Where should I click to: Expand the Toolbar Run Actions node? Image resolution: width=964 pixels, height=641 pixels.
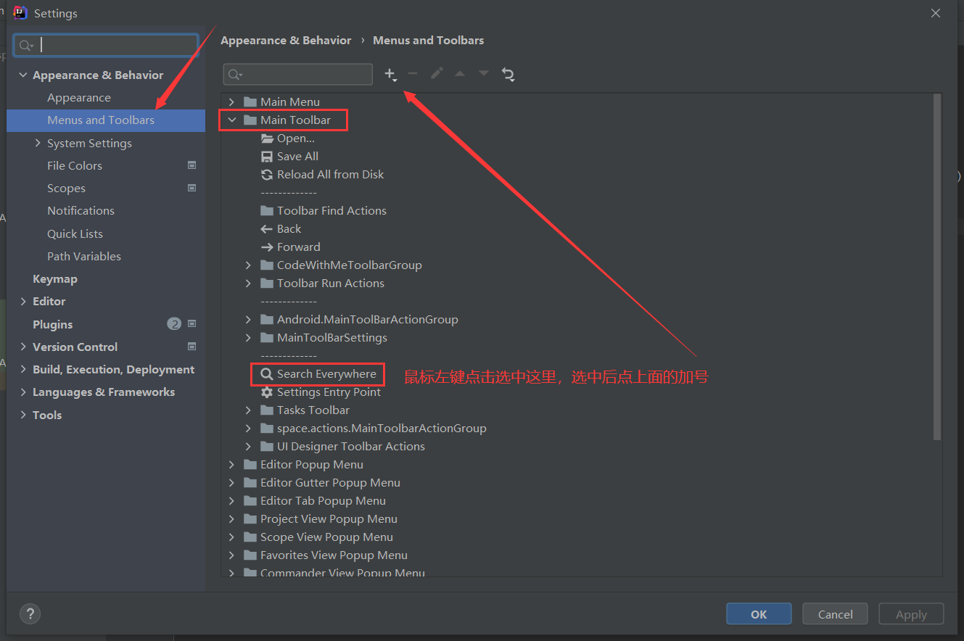(248, 284)
